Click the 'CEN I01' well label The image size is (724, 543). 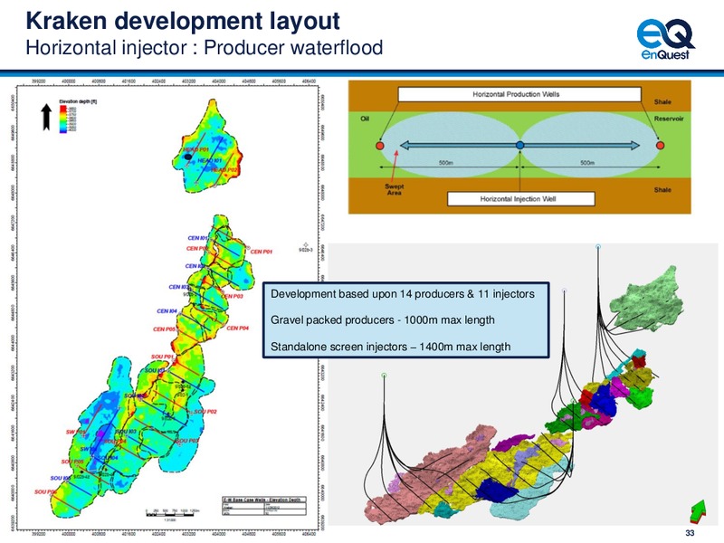click(197, 238)
